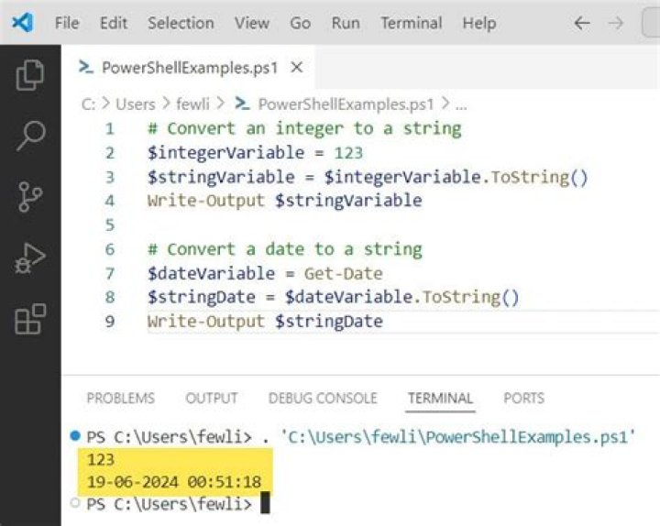Open the Search view in activity bar

pos(30,137)
